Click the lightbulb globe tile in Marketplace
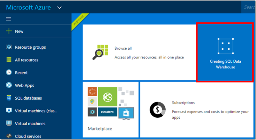 [92, 102]
